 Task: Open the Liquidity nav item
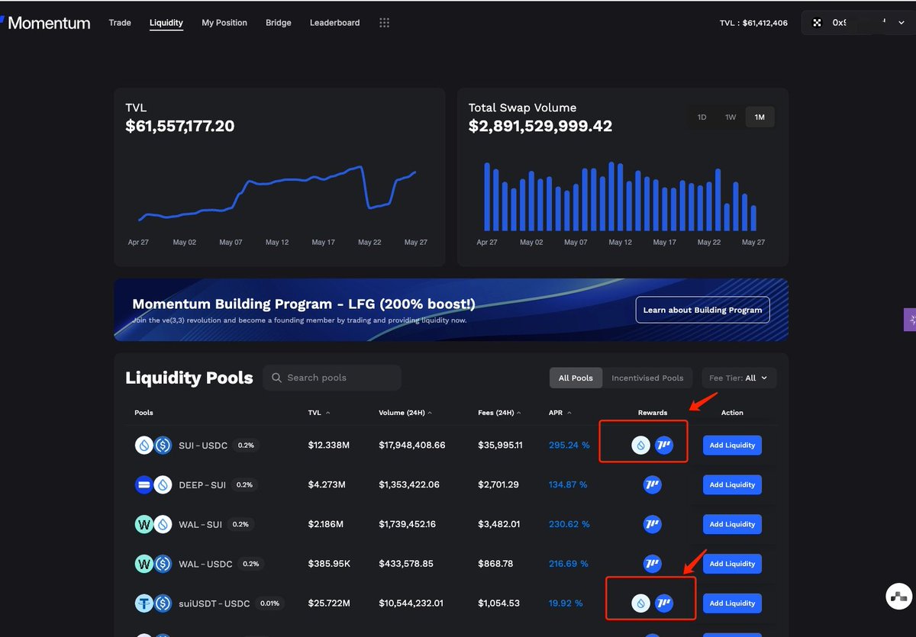(166, 23)
